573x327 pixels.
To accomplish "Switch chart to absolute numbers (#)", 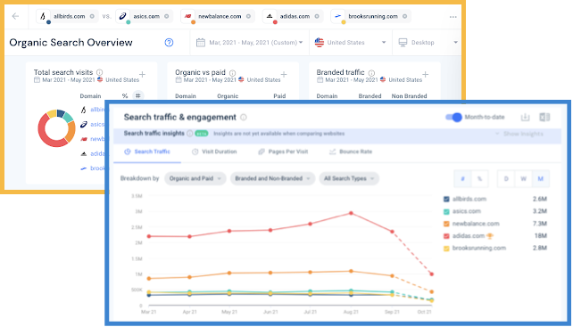I will (x=462, y=179).
